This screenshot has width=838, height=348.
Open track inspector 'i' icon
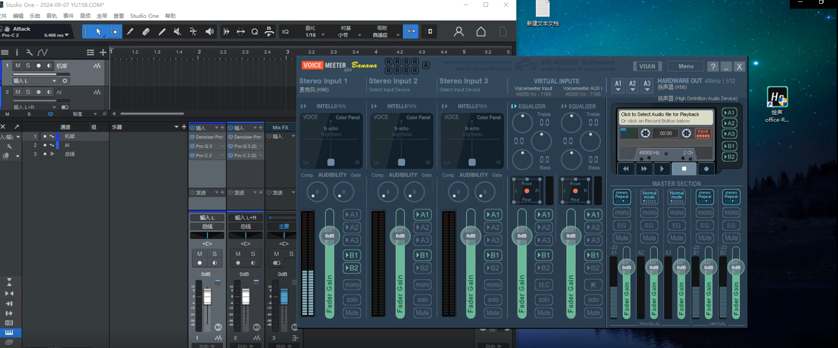pyautogui.click(x=17, y=53)
